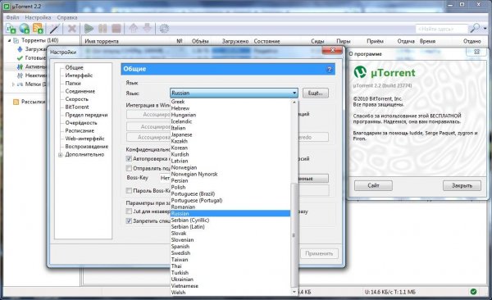Click the Remove torrent X icon

(x=72, y=29)
